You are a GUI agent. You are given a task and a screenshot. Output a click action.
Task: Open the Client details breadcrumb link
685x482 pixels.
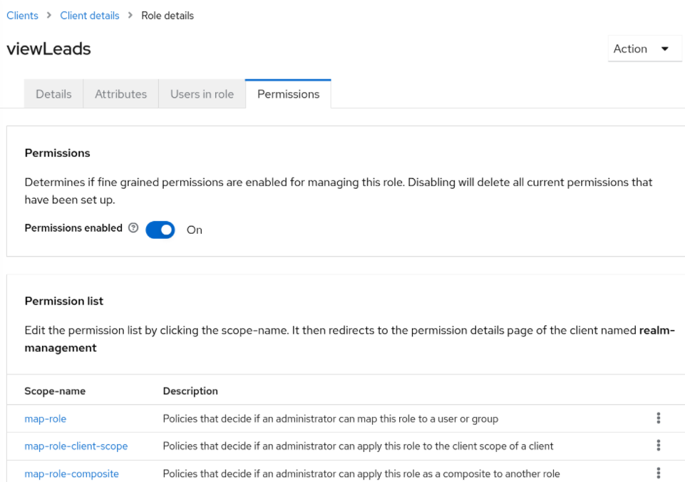(x=89, y=15)
